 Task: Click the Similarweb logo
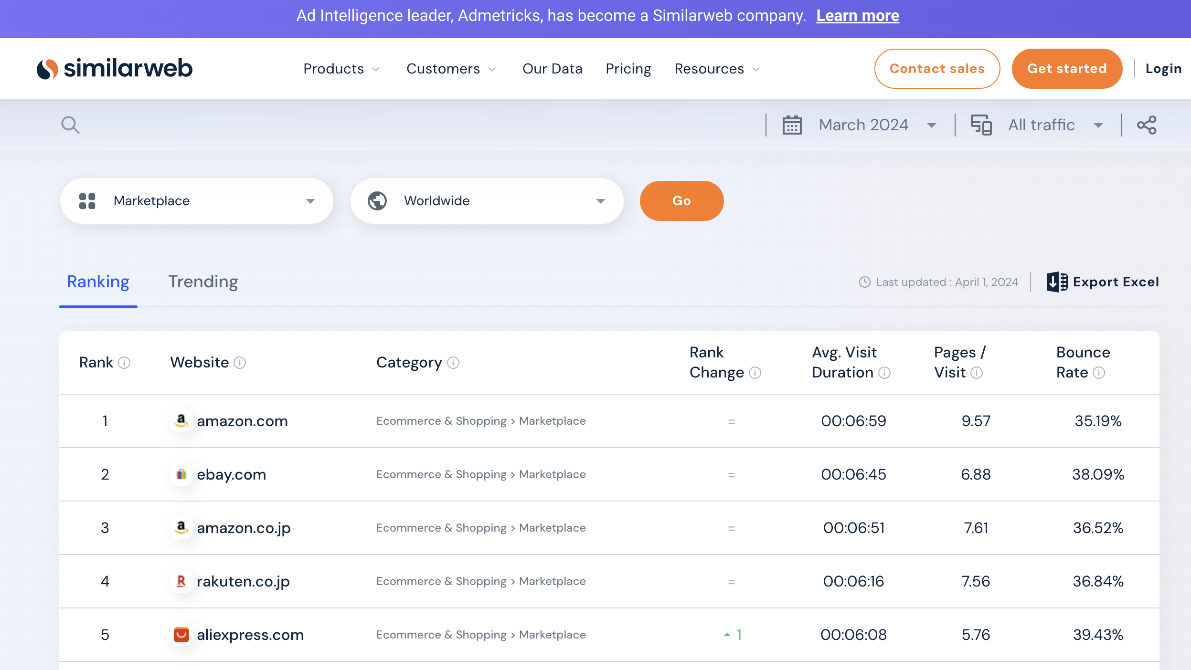115,68
